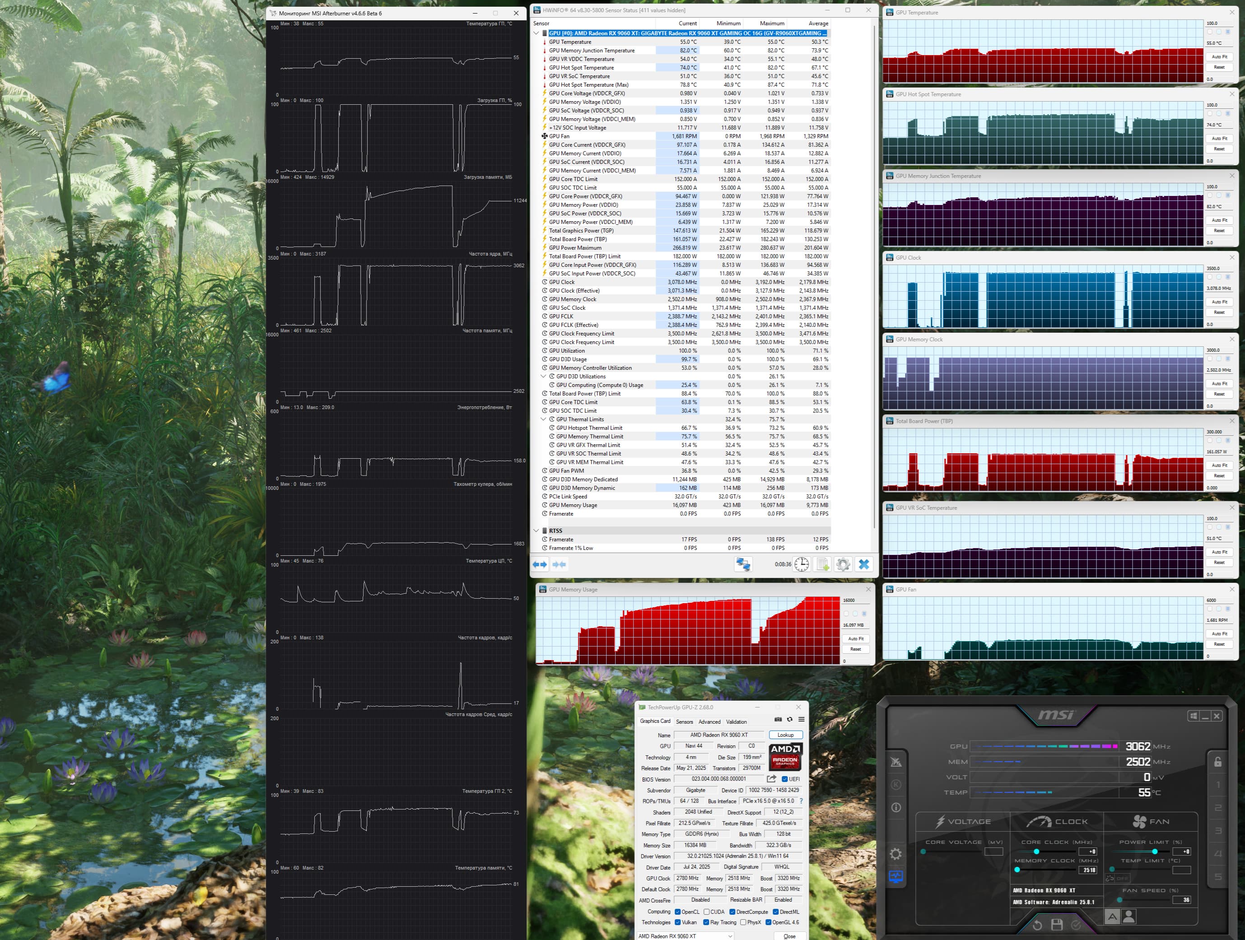Toggle the PhysX checkbox in GPU-Z

pos(743,922)
